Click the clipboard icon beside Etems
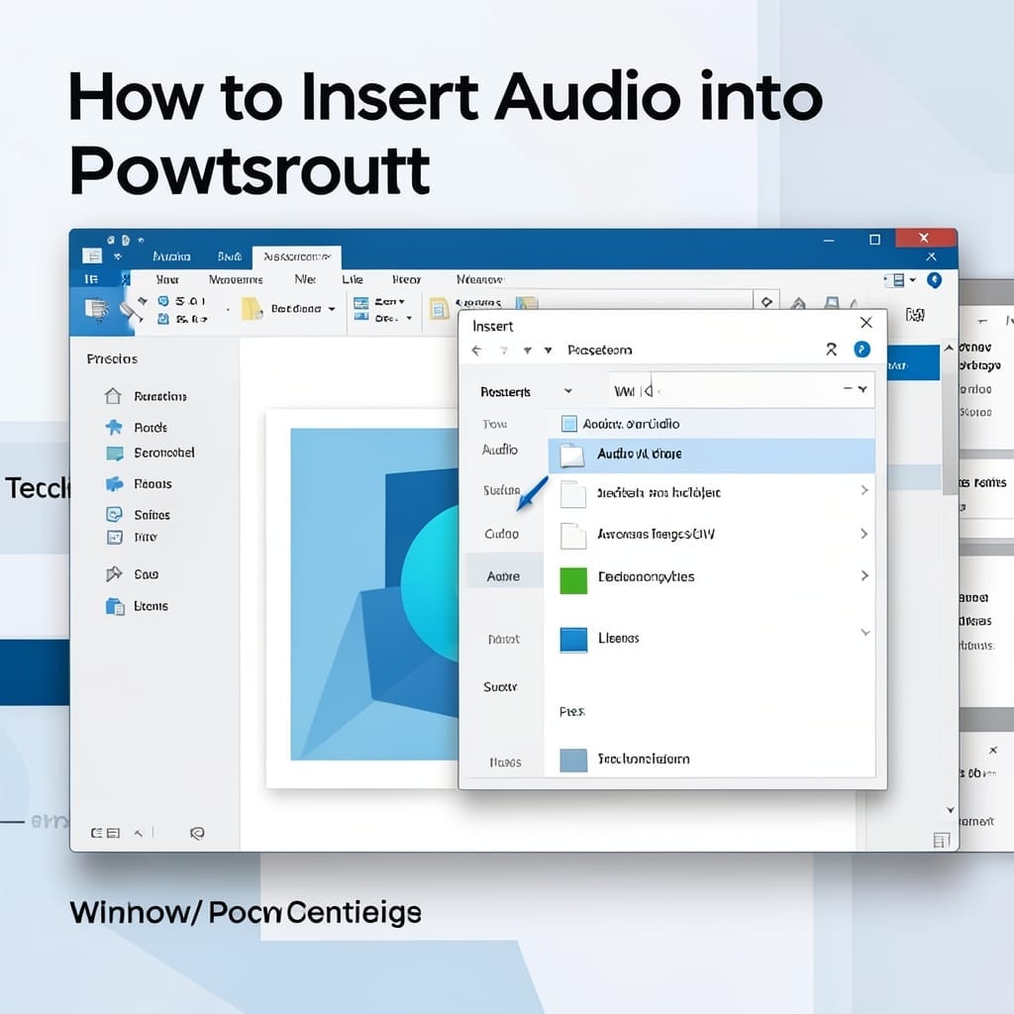Viewport: 1014px width, 1014px height. [x=115, y=606]
